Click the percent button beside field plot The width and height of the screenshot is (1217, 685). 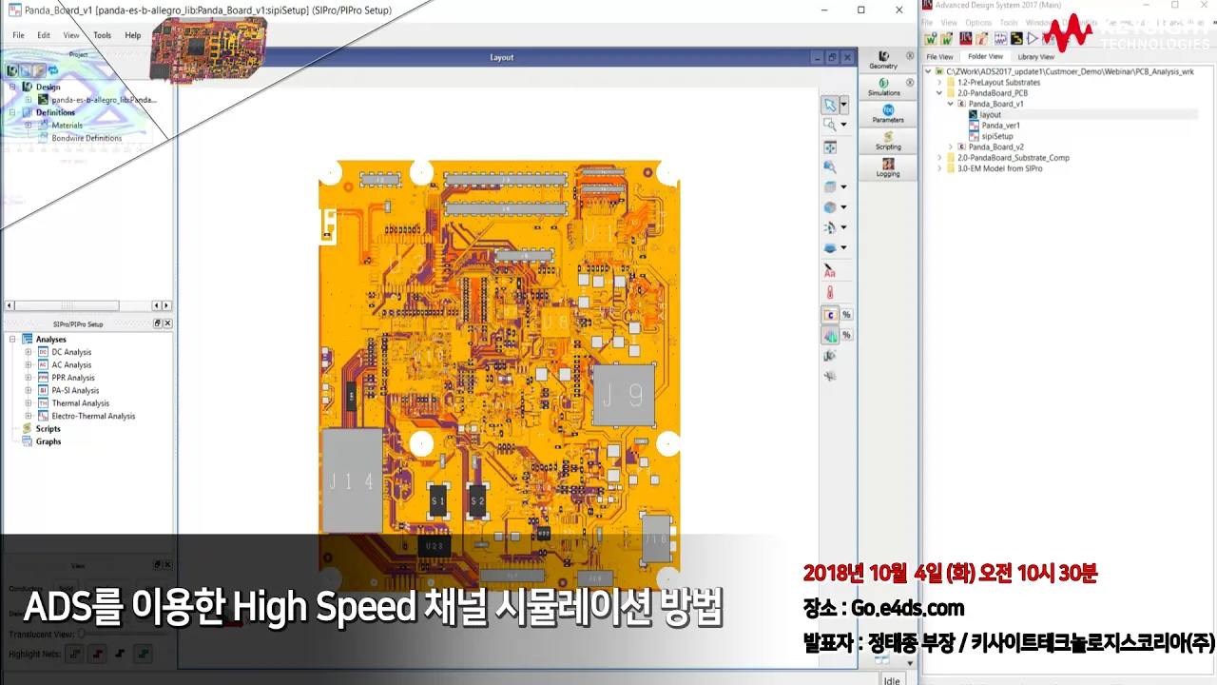point(846,335)
